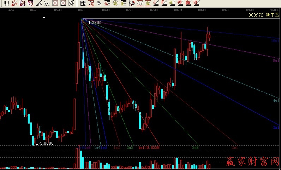The width and height of the screenshot is (281, 170).
Task: Open the 赢家财富网 watermark link
Action: (x=252, y=162)
